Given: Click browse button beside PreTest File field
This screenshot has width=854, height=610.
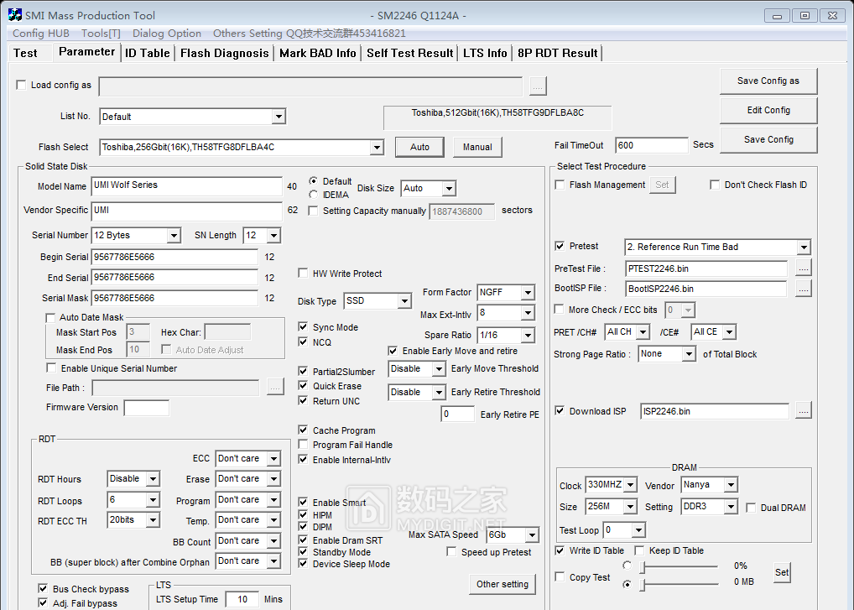Looking at the screenshot, I should (803, 269).
